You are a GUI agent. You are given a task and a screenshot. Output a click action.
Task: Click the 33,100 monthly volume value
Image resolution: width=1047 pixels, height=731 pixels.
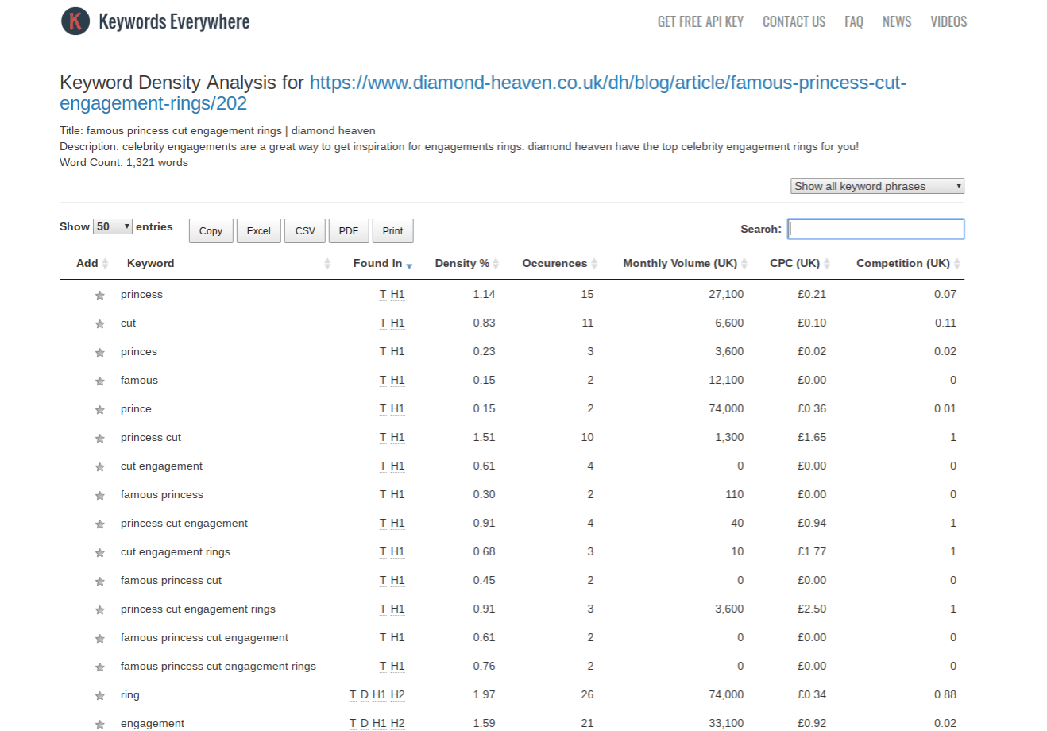tap(726, 723)
